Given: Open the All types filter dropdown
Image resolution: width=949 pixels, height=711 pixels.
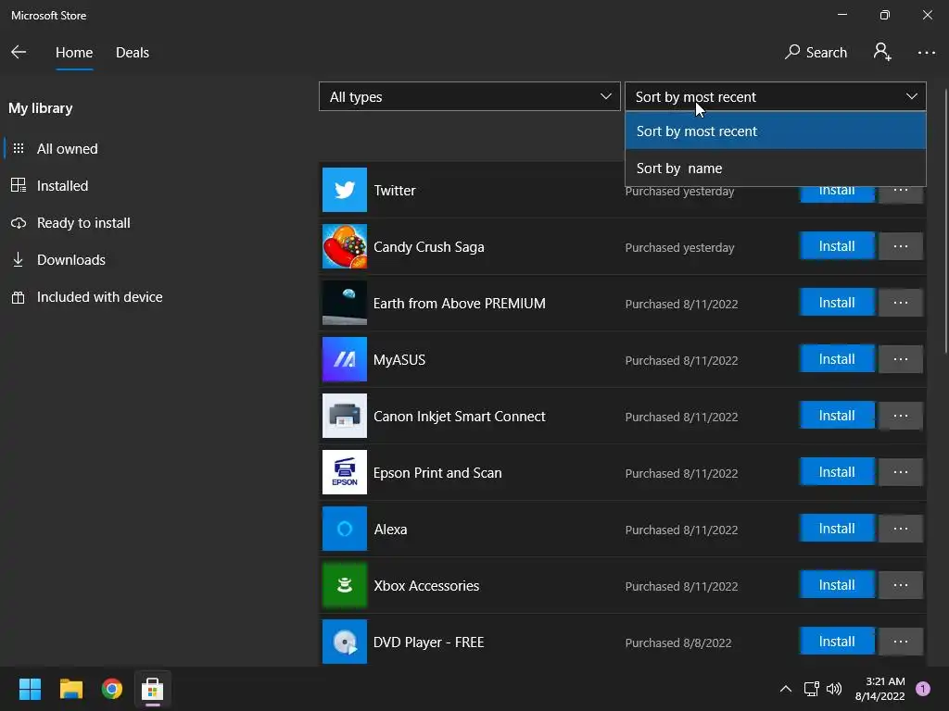Looking at the screenshot, I should [x=470, y=96].
